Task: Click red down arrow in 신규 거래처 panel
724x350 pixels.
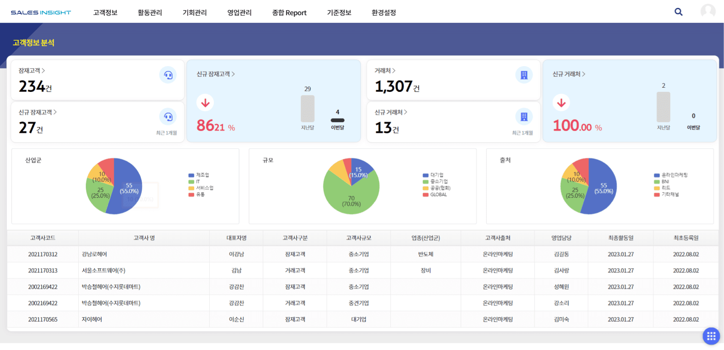Action: point(561,103)
